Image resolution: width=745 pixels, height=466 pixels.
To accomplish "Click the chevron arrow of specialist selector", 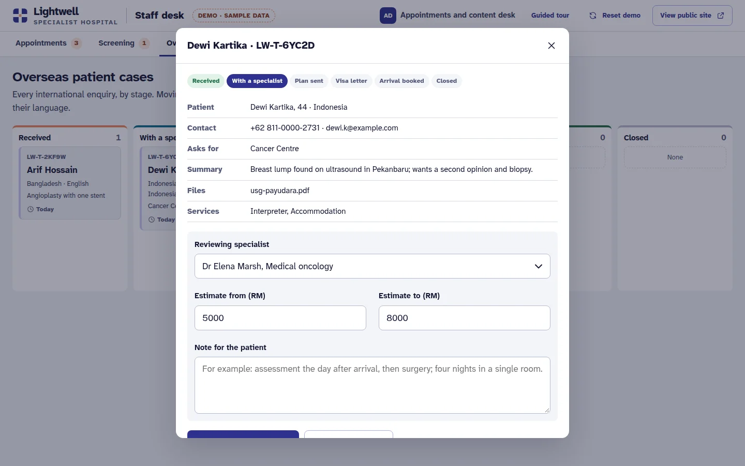I will click(x=539, y=266).
